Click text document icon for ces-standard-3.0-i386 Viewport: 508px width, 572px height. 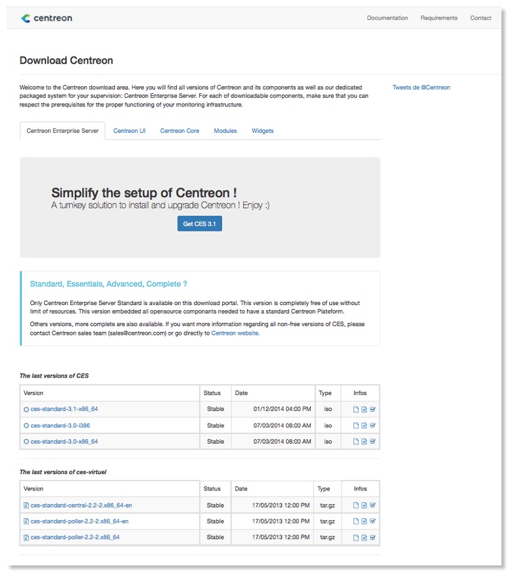364,426
